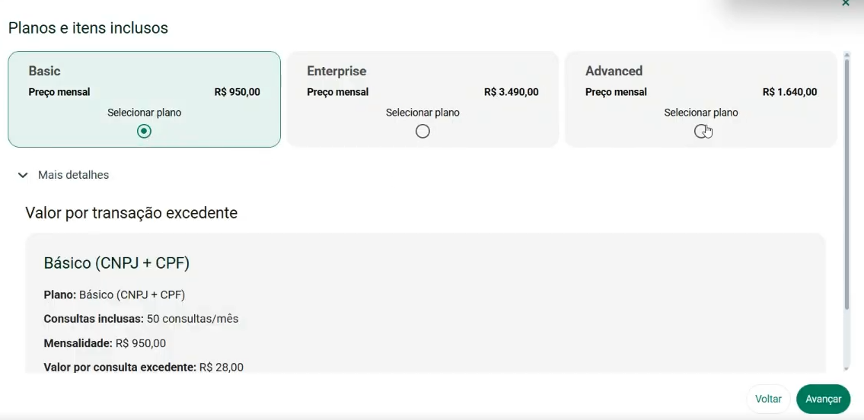Click the scrollbar up arrow
This screenshot has height=420, width=864.
[x=847, y=55]
